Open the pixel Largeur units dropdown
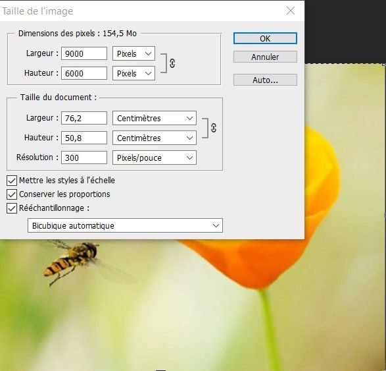The image size is (386, 371). 133,53
